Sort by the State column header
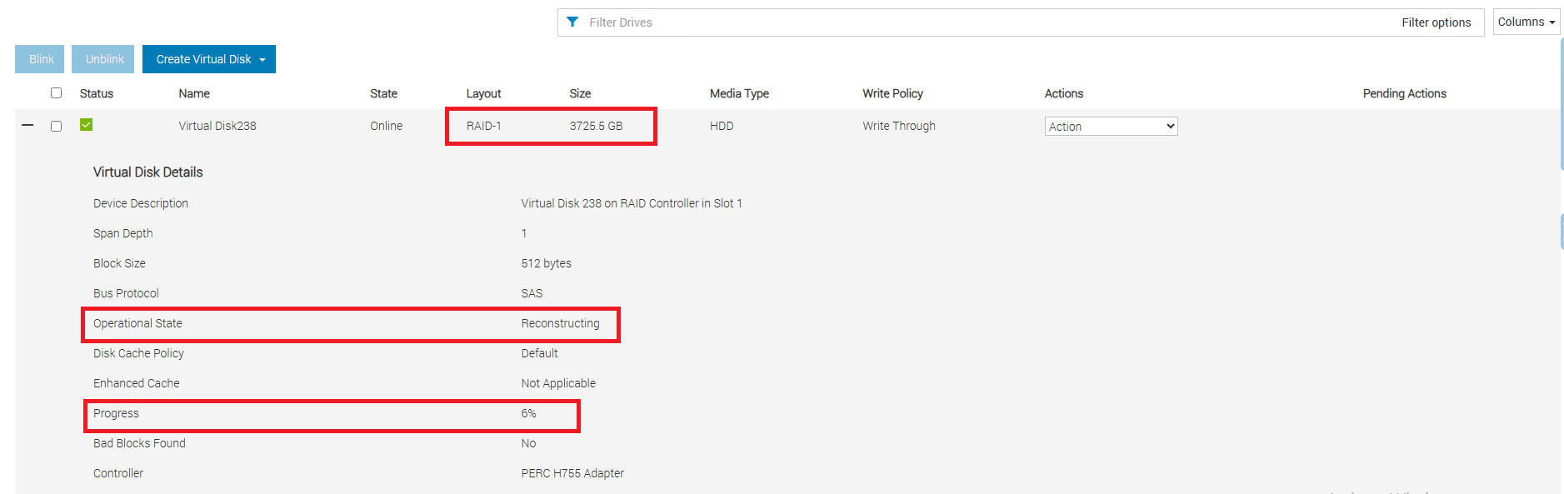This screenshot has width=1564, height=494. (383, 94)
